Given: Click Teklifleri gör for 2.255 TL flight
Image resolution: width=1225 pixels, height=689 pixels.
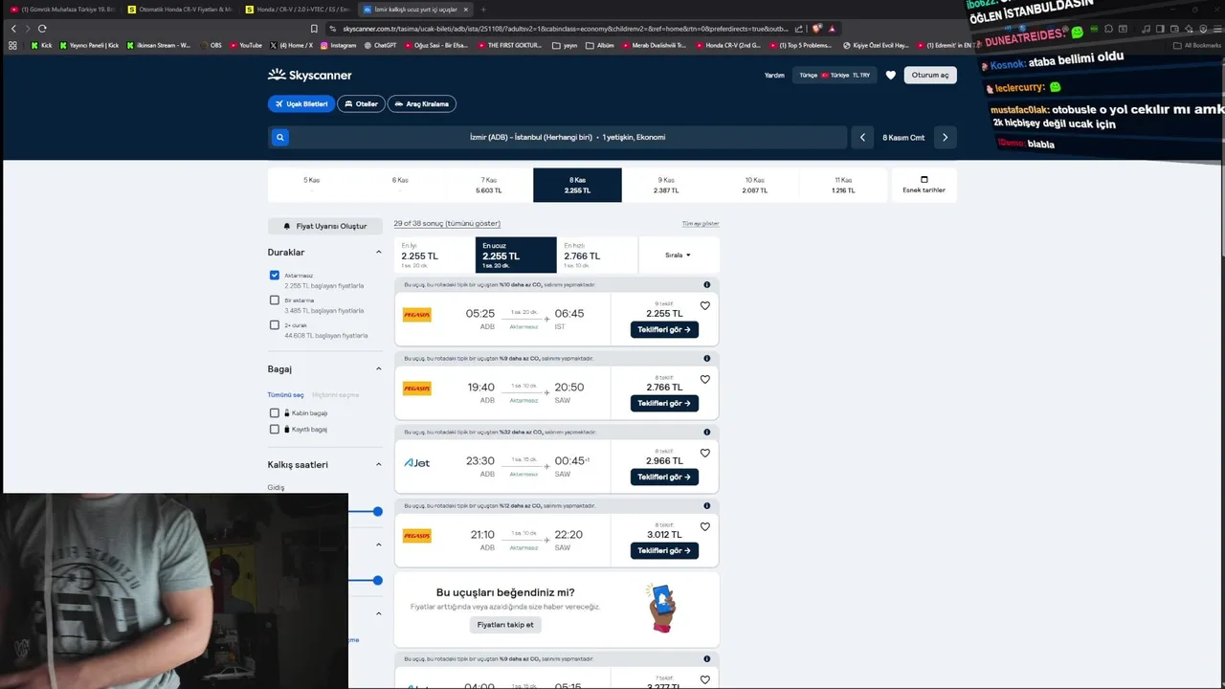Looking at the screenshot, I should point(664,329).
